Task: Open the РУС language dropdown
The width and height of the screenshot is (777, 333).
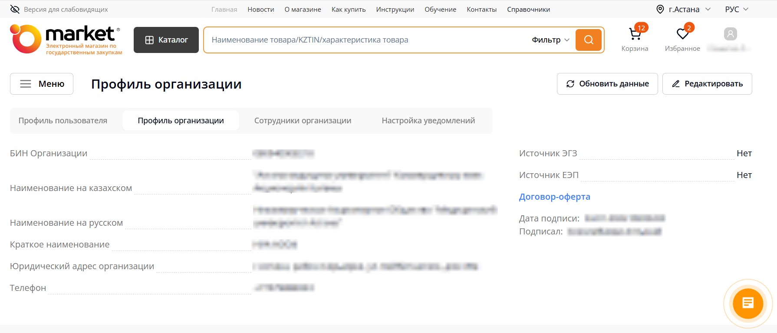Action: click(x=737, y=10)
